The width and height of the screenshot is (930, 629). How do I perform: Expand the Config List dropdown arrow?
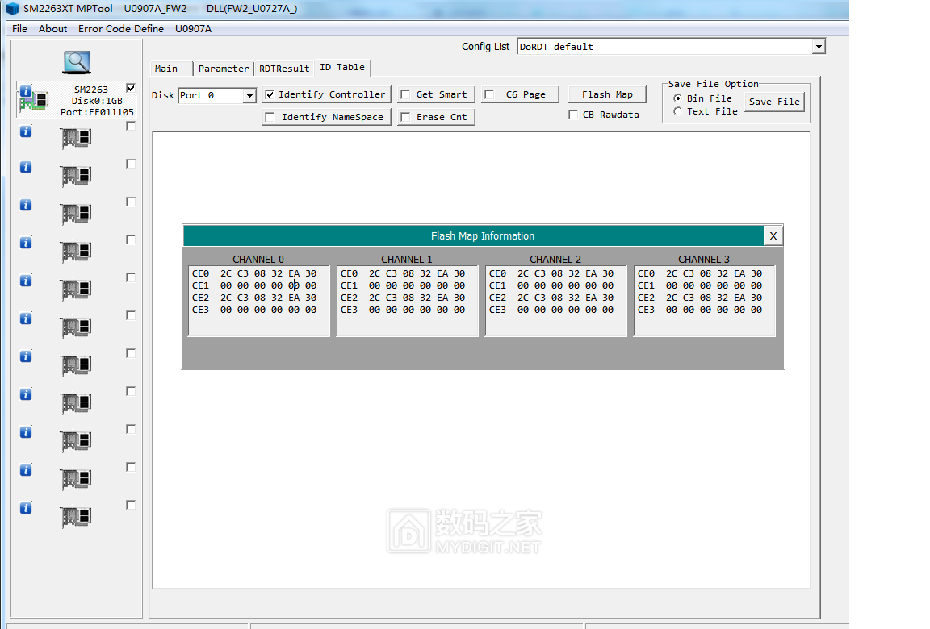click(x=819, y=47)
